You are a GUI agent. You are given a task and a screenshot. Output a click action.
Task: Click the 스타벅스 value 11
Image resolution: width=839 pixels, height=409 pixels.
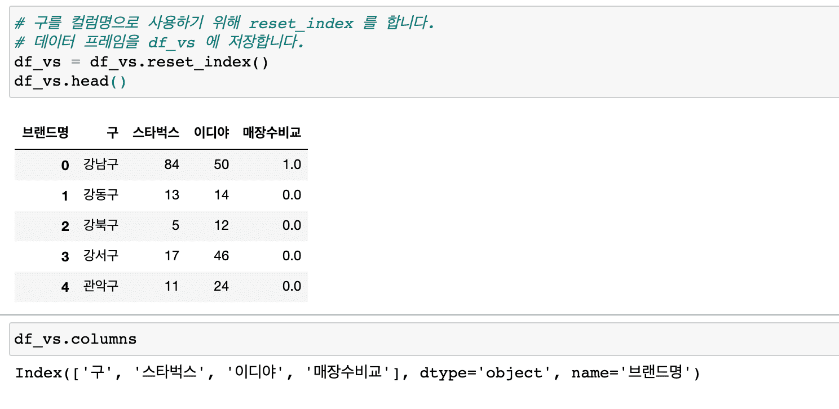click(x=171, y=286)
